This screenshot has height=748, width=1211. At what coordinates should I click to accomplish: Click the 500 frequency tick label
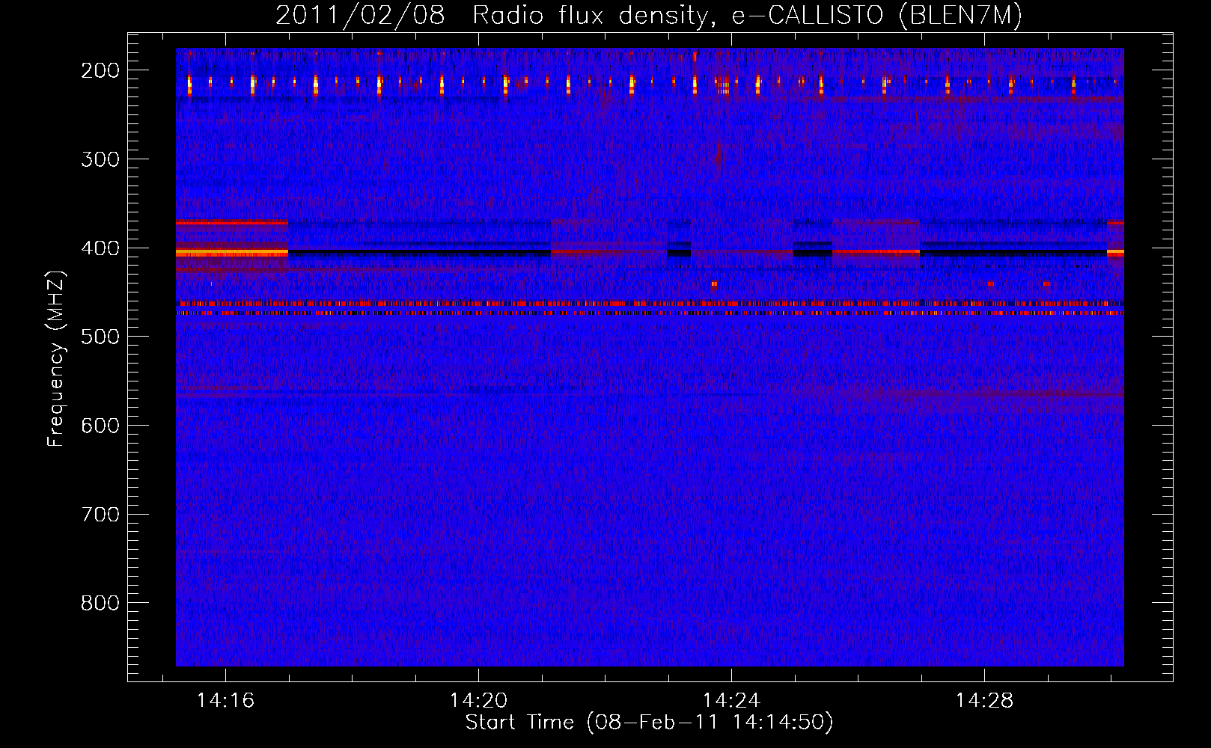(x=100, y=337)
